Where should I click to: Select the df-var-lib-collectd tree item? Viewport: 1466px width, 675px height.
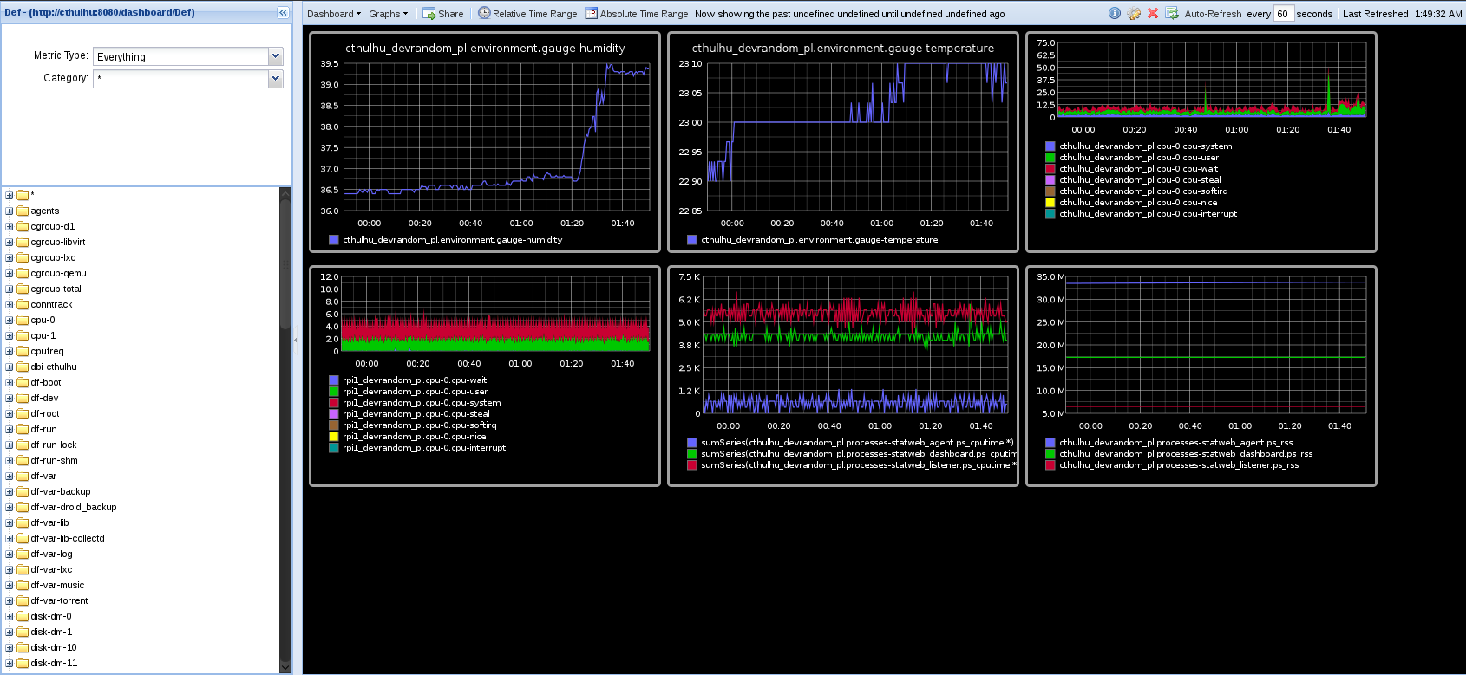point(68,538)
